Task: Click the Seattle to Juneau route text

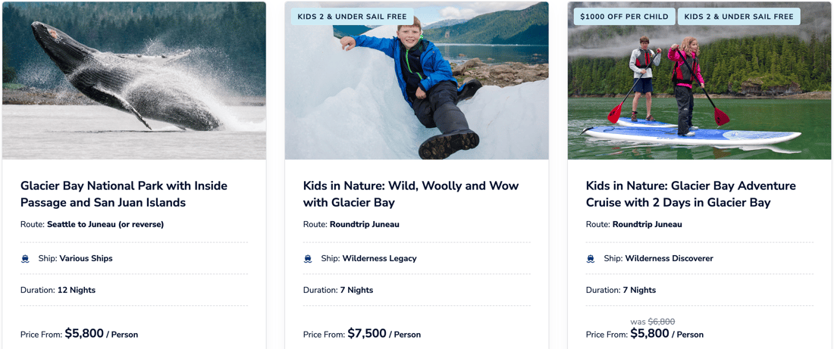Action: 105,224
